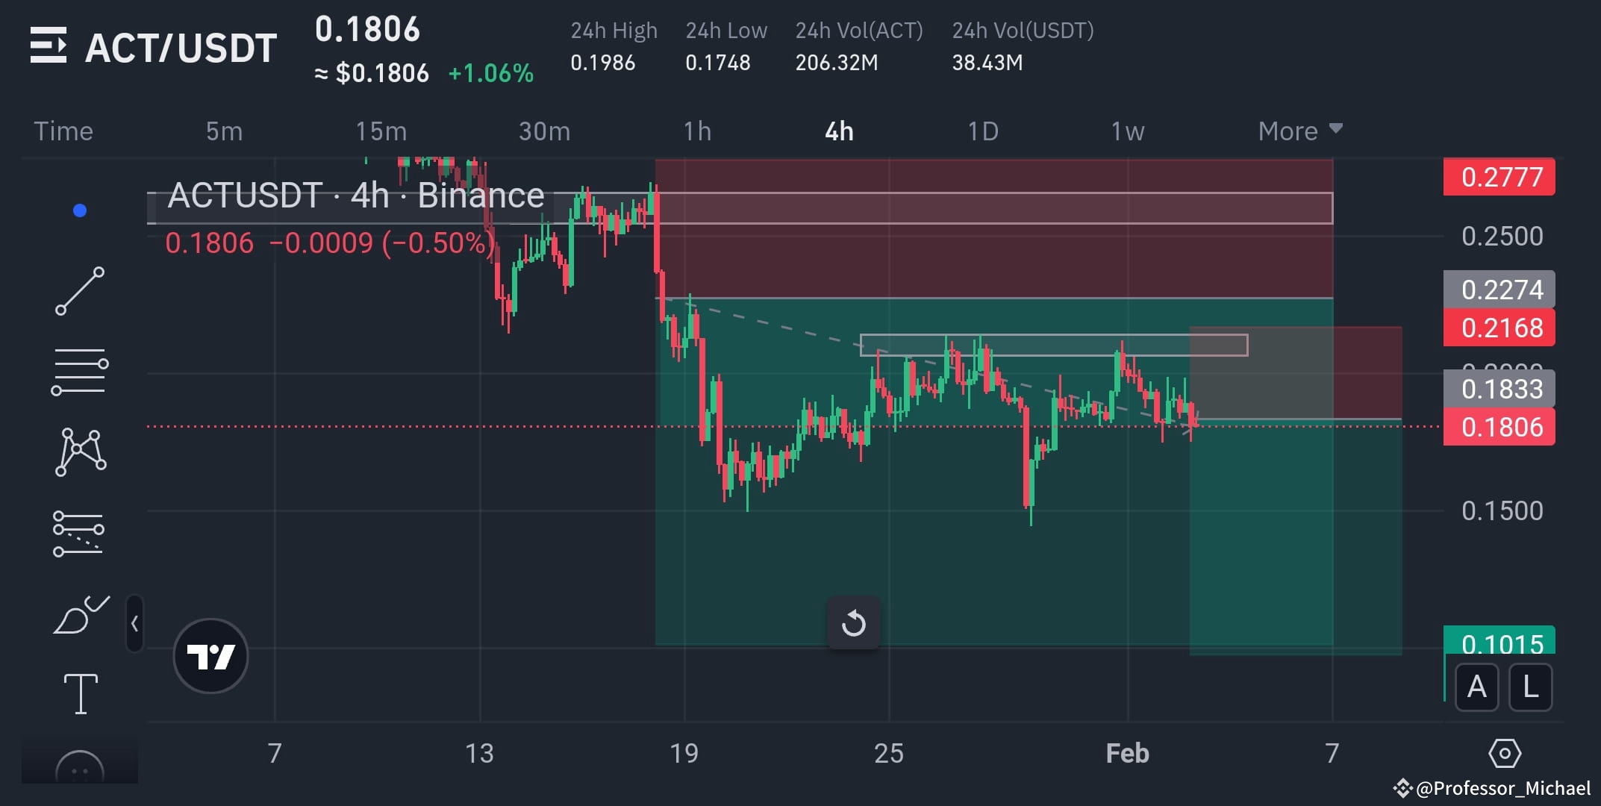Select the Trend Line drawing tool
The image size is (1601, 806).
click(80, 290)
